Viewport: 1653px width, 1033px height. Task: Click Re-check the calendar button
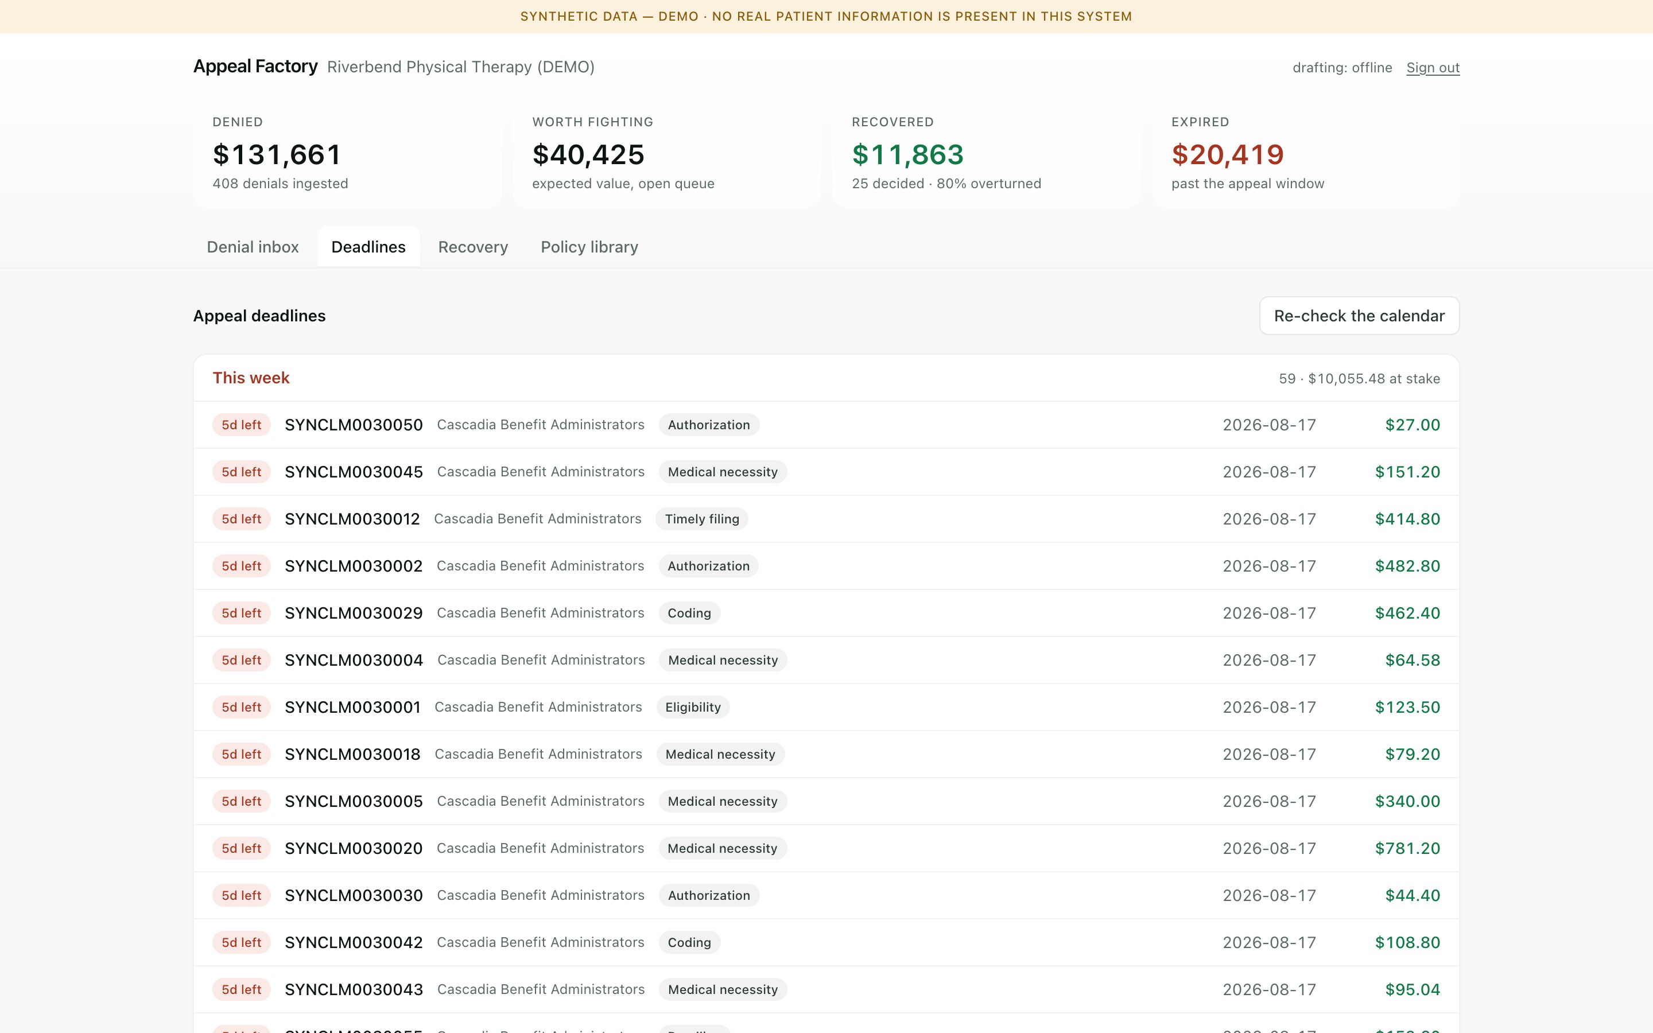coord(1359,316)
